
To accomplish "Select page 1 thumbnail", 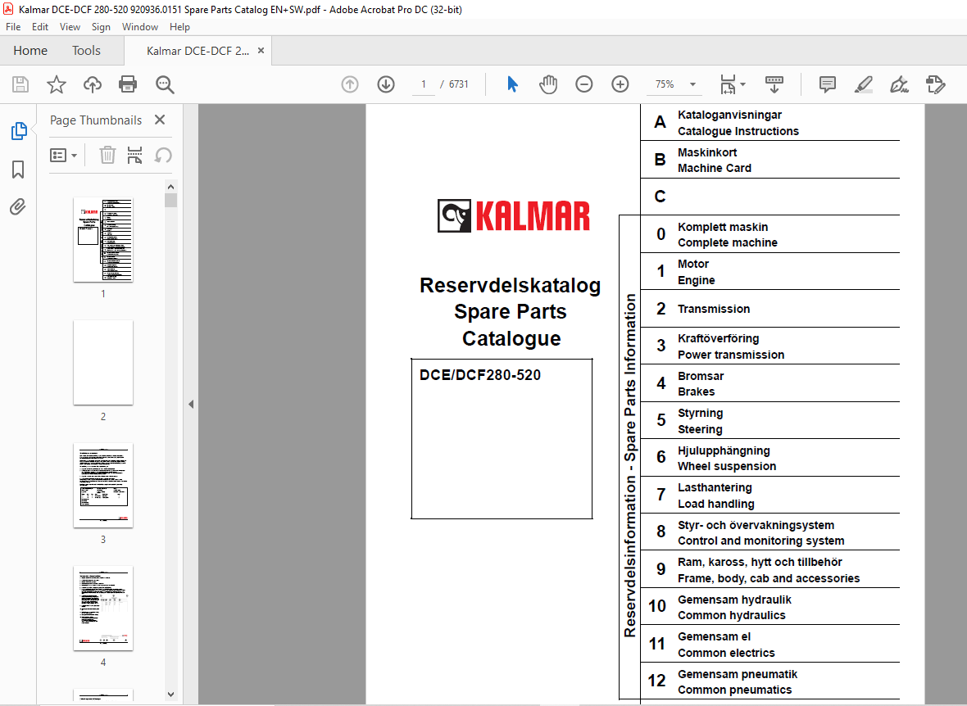I will point(103,240).
